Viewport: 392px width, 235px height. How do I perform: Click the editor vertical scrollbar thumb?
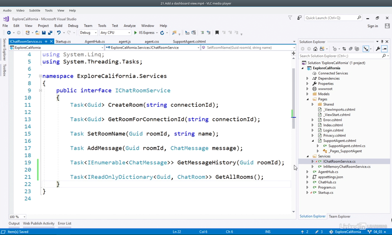pyautogui.click(x=294, y=98)
